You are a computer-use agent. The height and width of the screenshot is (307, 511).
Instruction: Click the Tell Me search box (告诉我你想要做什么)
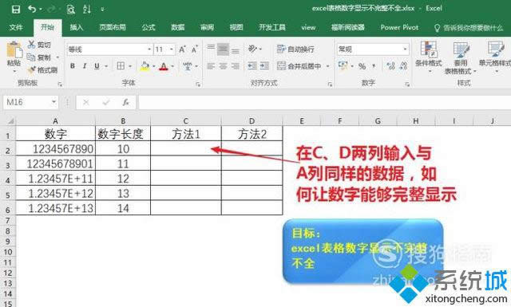(469, 28)
